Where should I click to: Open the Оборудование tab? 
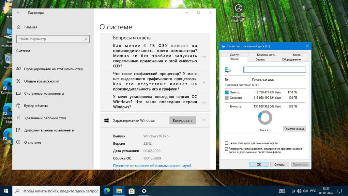[291, 59]
